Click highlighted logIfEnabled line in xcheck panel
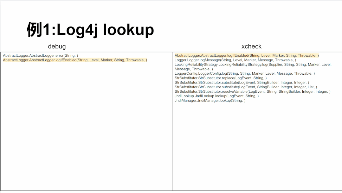The image size is (342, 193). coord(247,56)
